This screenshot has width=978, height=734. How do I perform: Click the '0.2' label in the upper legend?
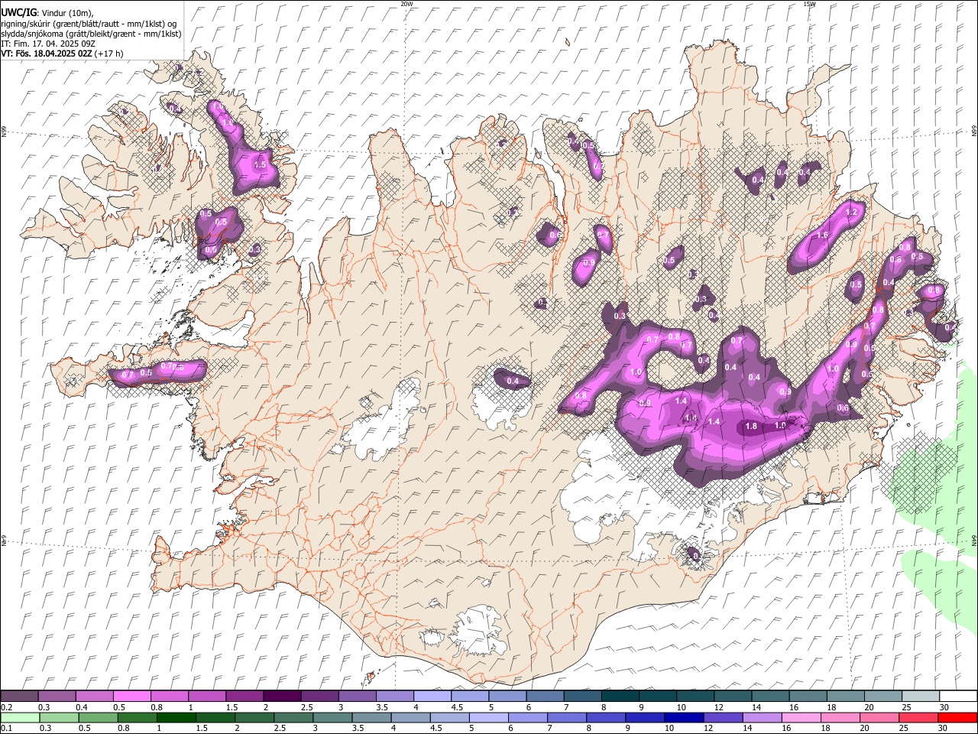click(x=6, y=707)
